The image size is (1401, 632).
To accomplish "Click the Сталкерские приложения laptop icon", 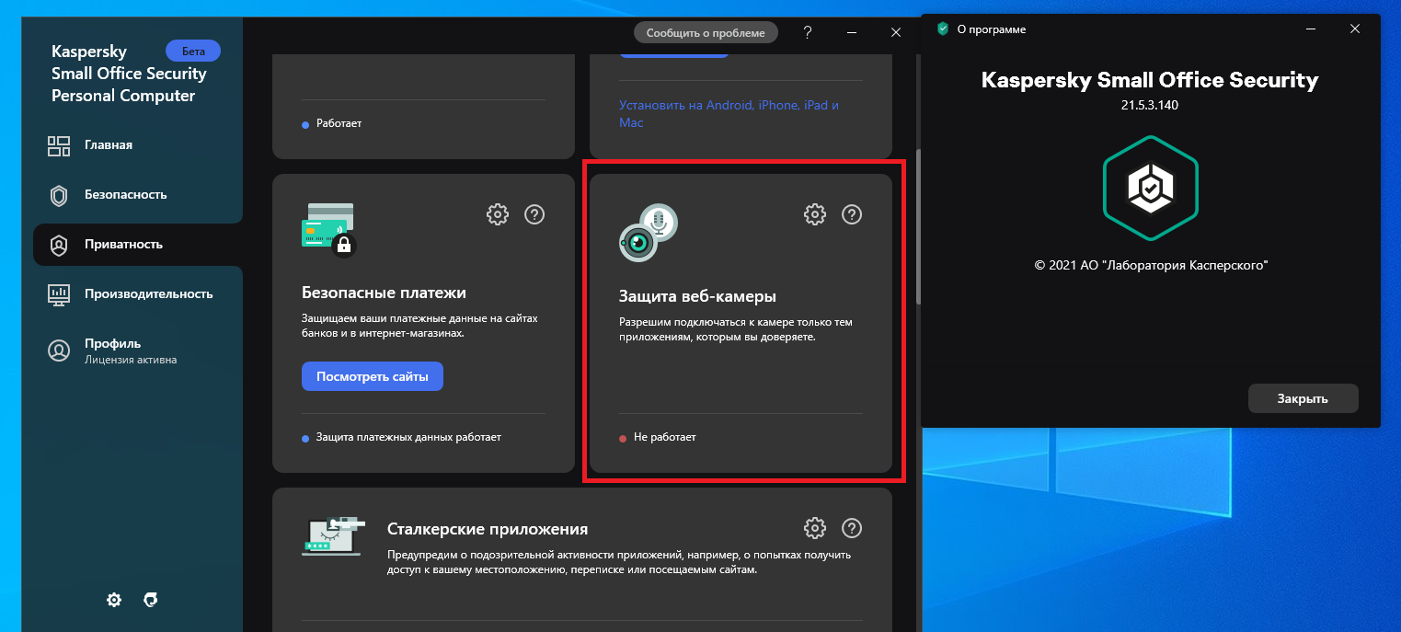I will click(334, 535).
